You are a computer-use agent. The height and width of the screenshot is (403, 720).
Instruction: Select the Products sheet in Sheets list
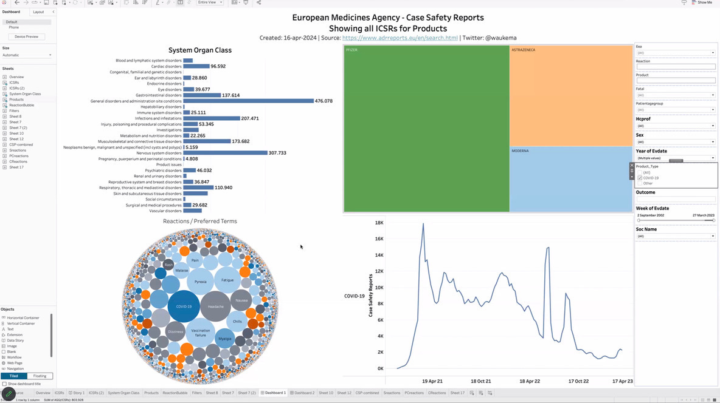tap(16, 100)
